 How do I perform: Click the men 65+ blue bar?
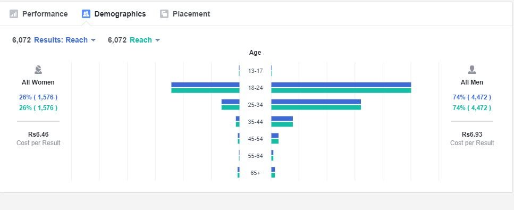point(273,169)
